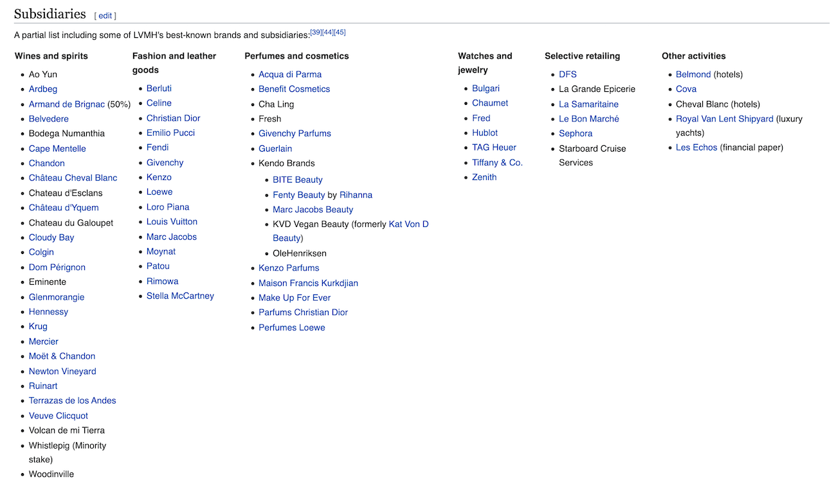This screenshot has height=486, width=836.
Task: Click the Krug link
Action: 38,327
